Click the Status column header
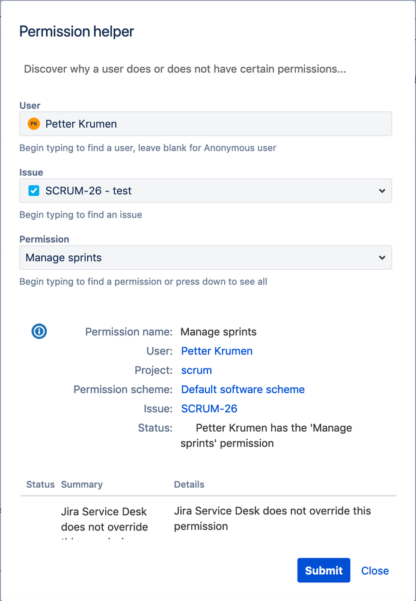 point(40,484)
